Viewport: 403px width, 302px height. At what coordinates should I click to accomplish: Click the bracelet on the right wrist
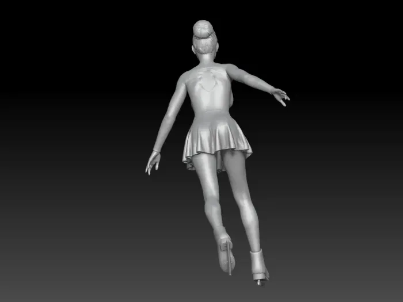click(x=271, y=90)
